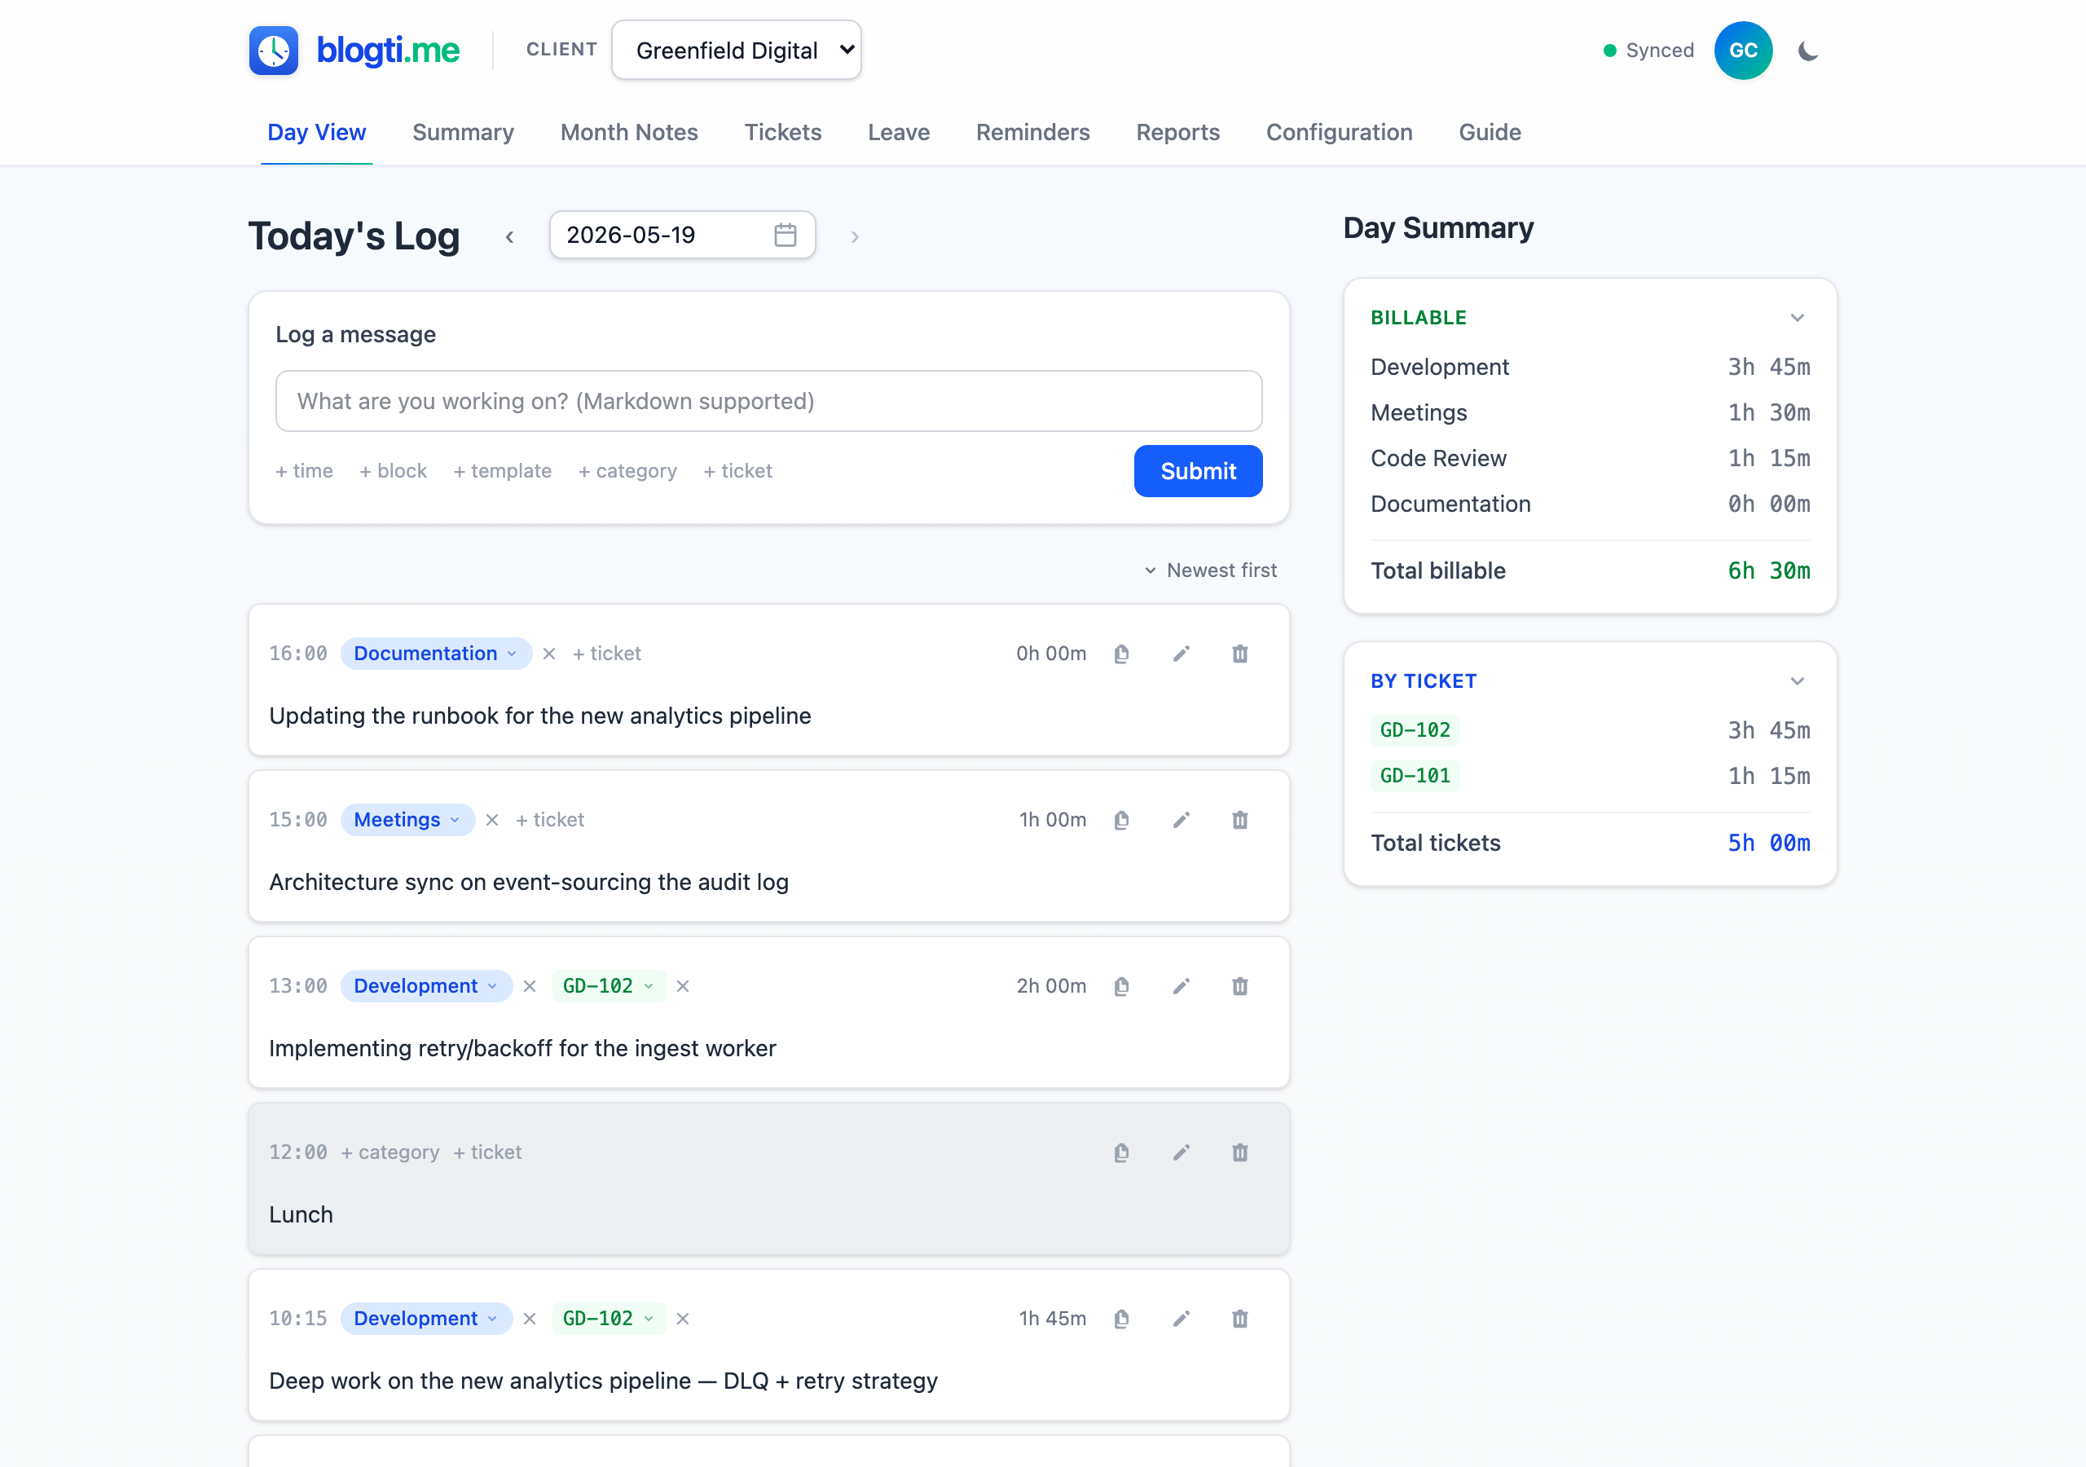Click + ticket in the log message form

[x=737, y=471]
